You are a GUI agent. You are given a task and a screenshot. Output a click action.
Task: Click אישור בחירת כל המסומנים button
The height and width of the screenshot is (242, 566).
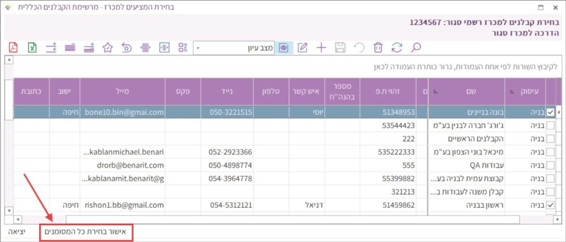86,233
